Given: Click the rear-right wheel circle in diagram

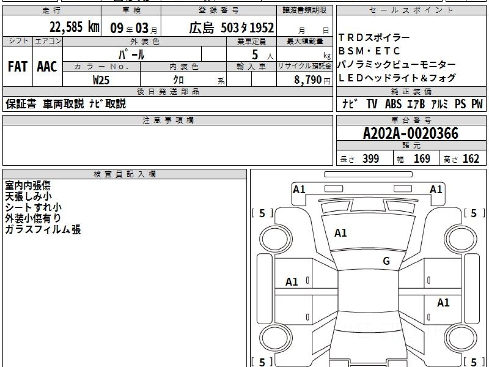Looking at the screenshot, I should [x=460, y=338].
